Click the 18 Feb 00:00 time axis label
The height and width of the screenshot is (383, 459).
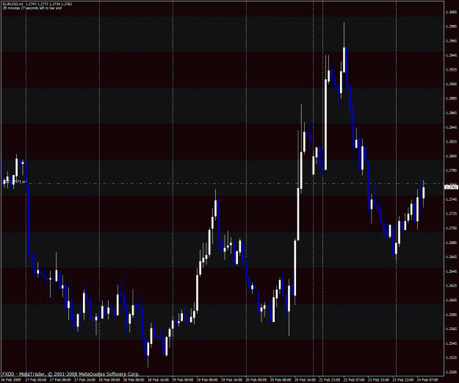coord(109,380)
